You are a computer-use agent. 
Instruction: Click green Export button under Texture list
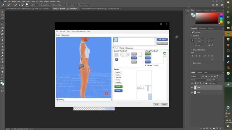pos(119,87)
